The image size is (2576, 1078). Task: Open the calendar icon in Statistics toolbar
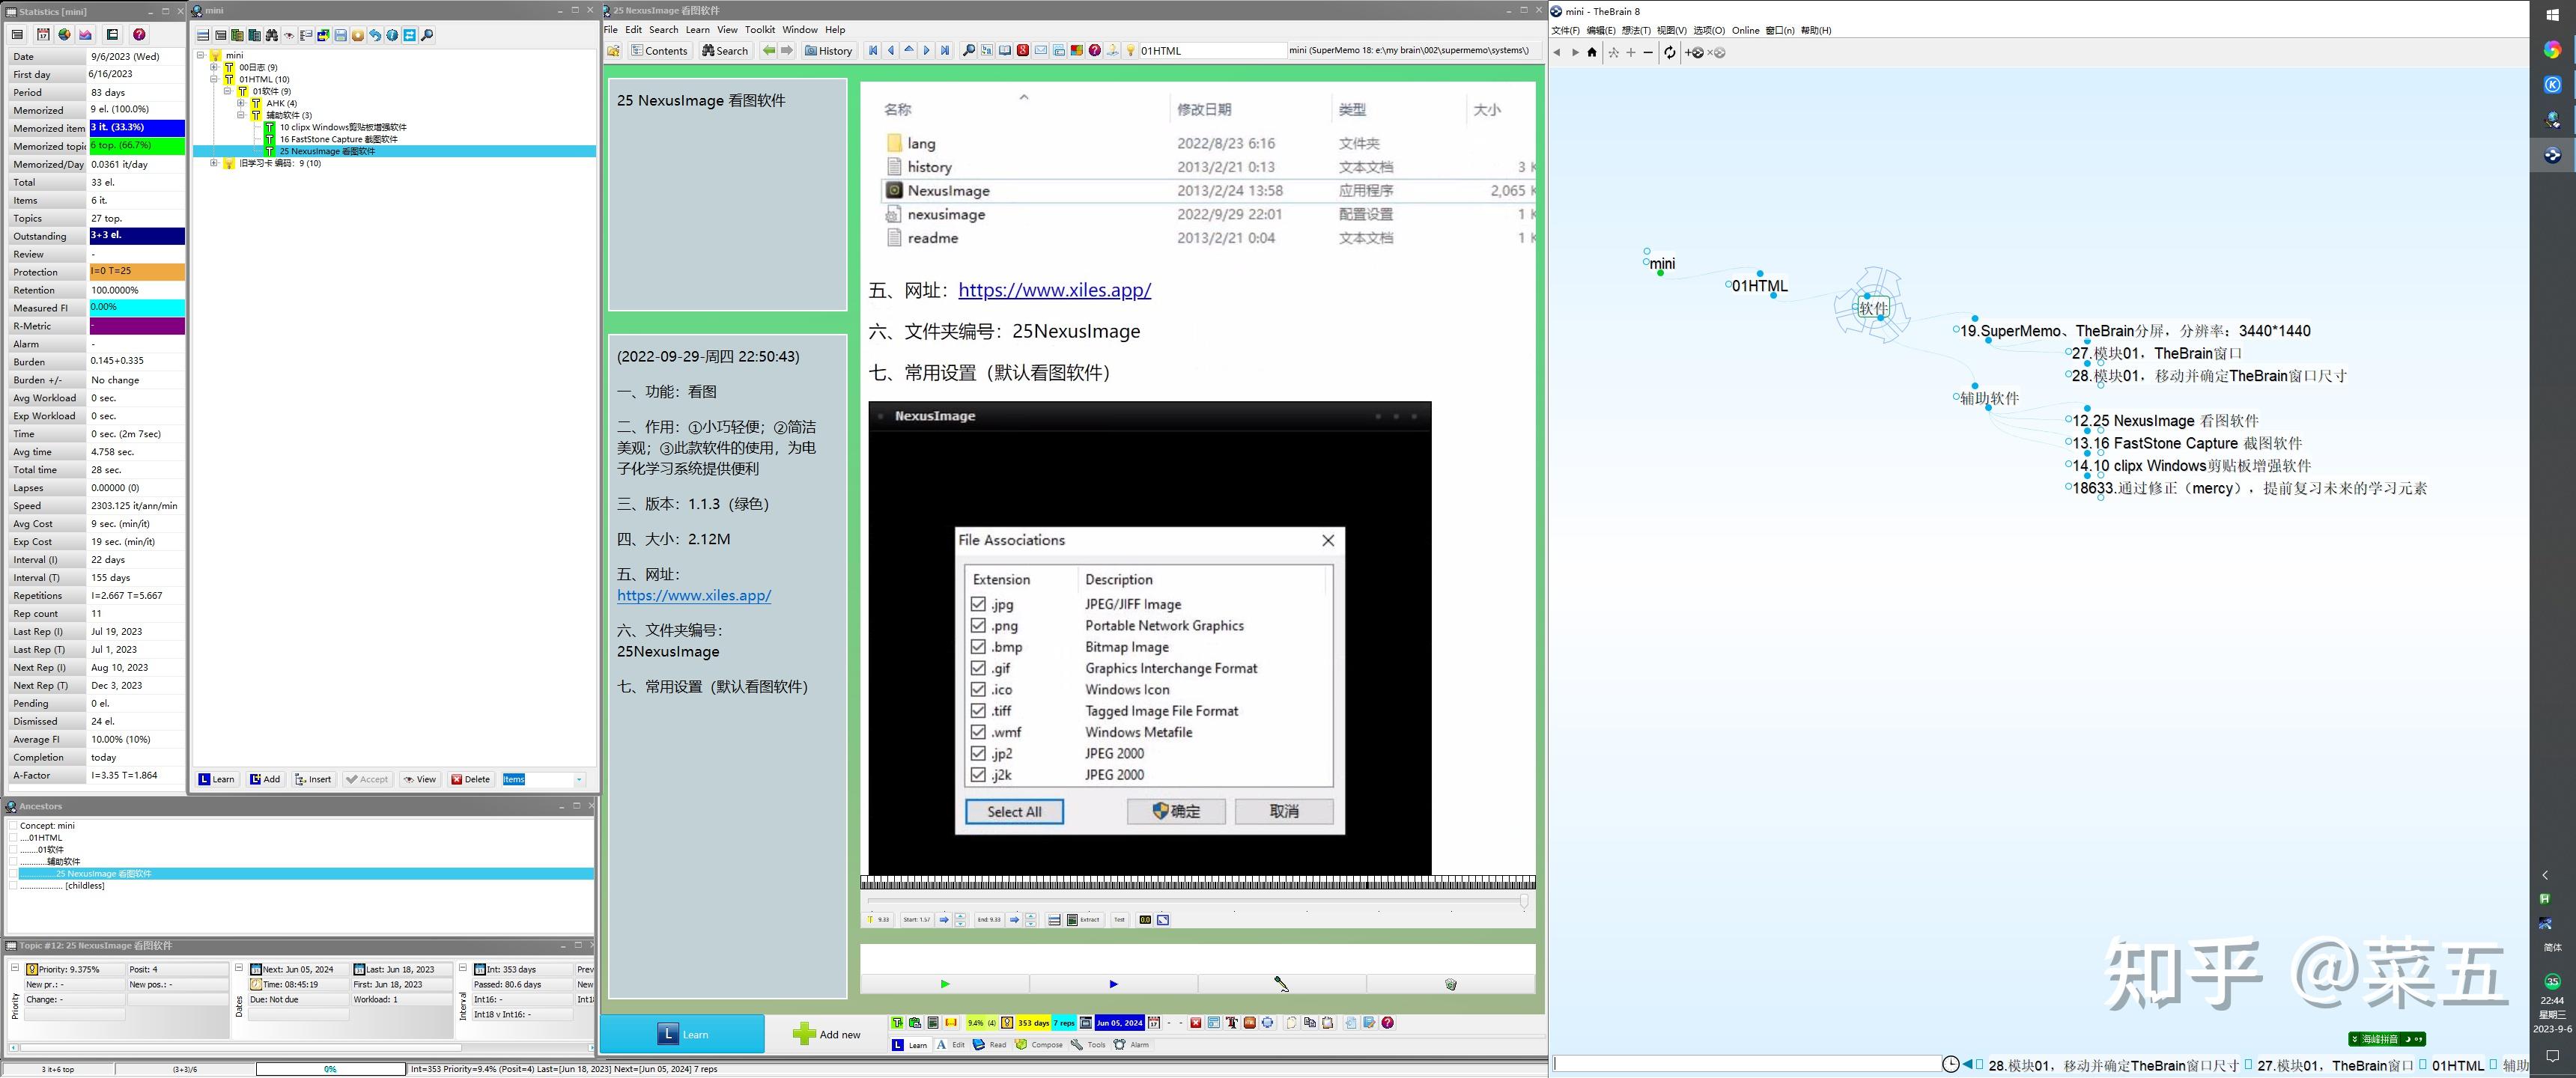point(43,35)
